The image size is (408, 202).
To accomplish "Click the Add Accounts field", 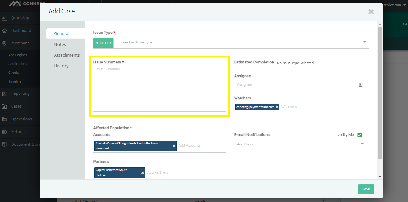I will 201,146.
